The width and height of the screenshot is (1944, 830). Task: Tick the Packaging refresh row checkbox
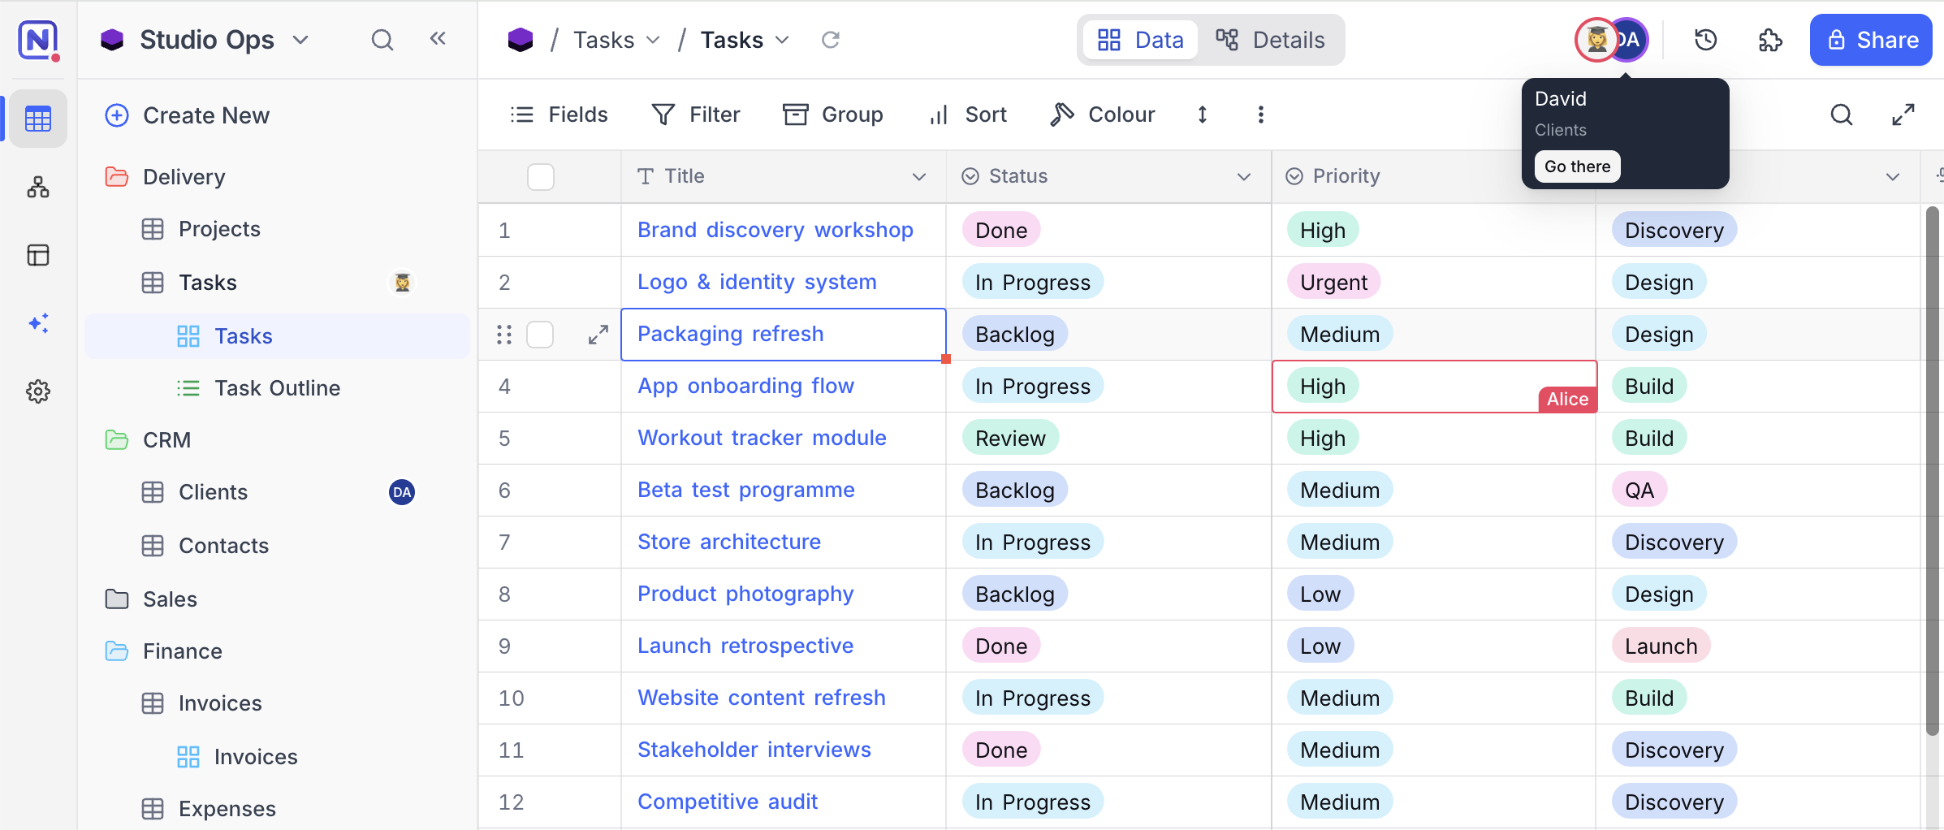pyautogui.click(x=540, y=335)
